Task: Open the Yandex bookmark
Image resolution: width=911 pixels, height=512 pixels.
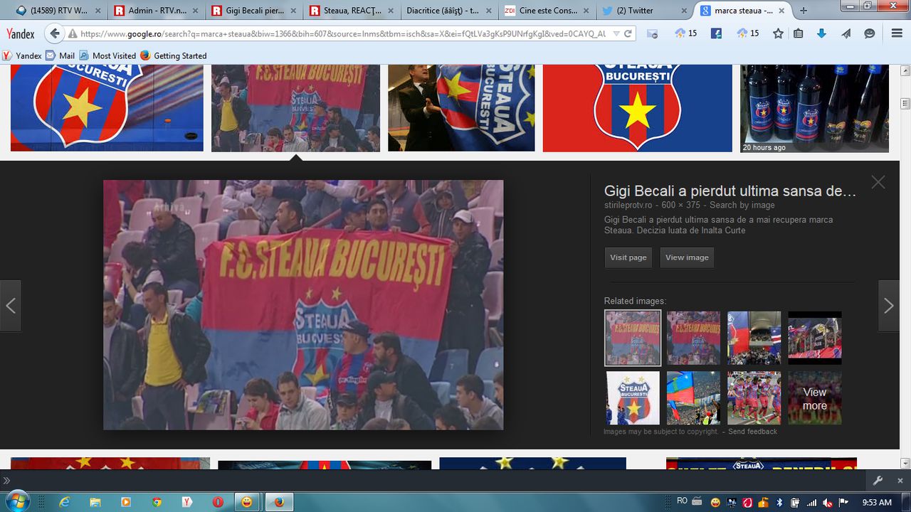Action: pyautogui.click(x=22, y=55)
